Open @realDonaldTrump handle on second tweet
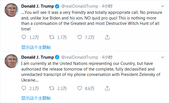This screenshot has width=169, height=103. pyautogui.click(x=80, y=57)
